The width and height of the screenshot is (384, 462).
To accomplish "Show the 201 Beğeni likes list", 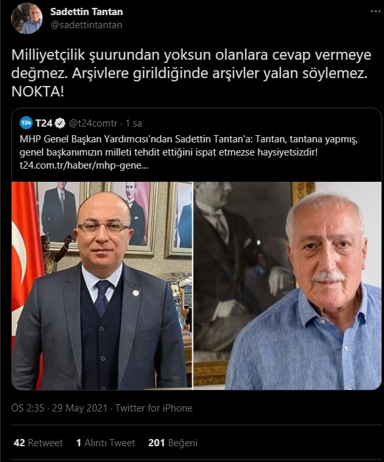I will coord(173,443).
